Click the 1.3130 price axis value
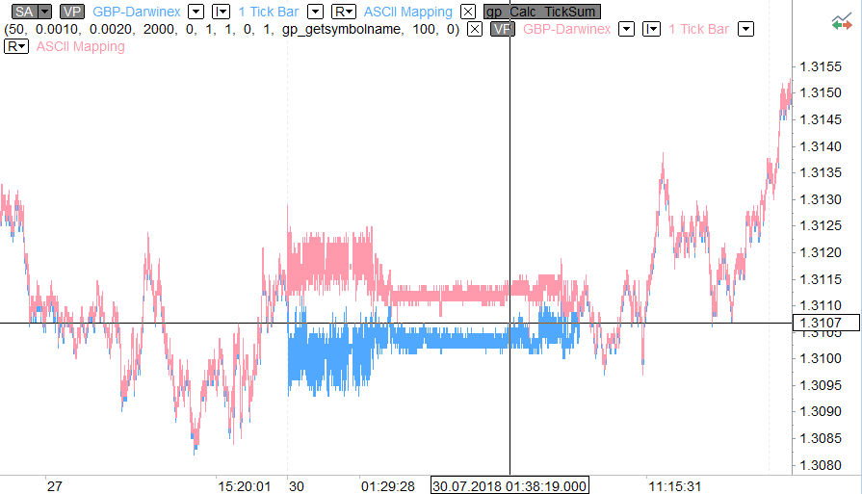This screenshot has width=862, height=494. coord(821,199)
